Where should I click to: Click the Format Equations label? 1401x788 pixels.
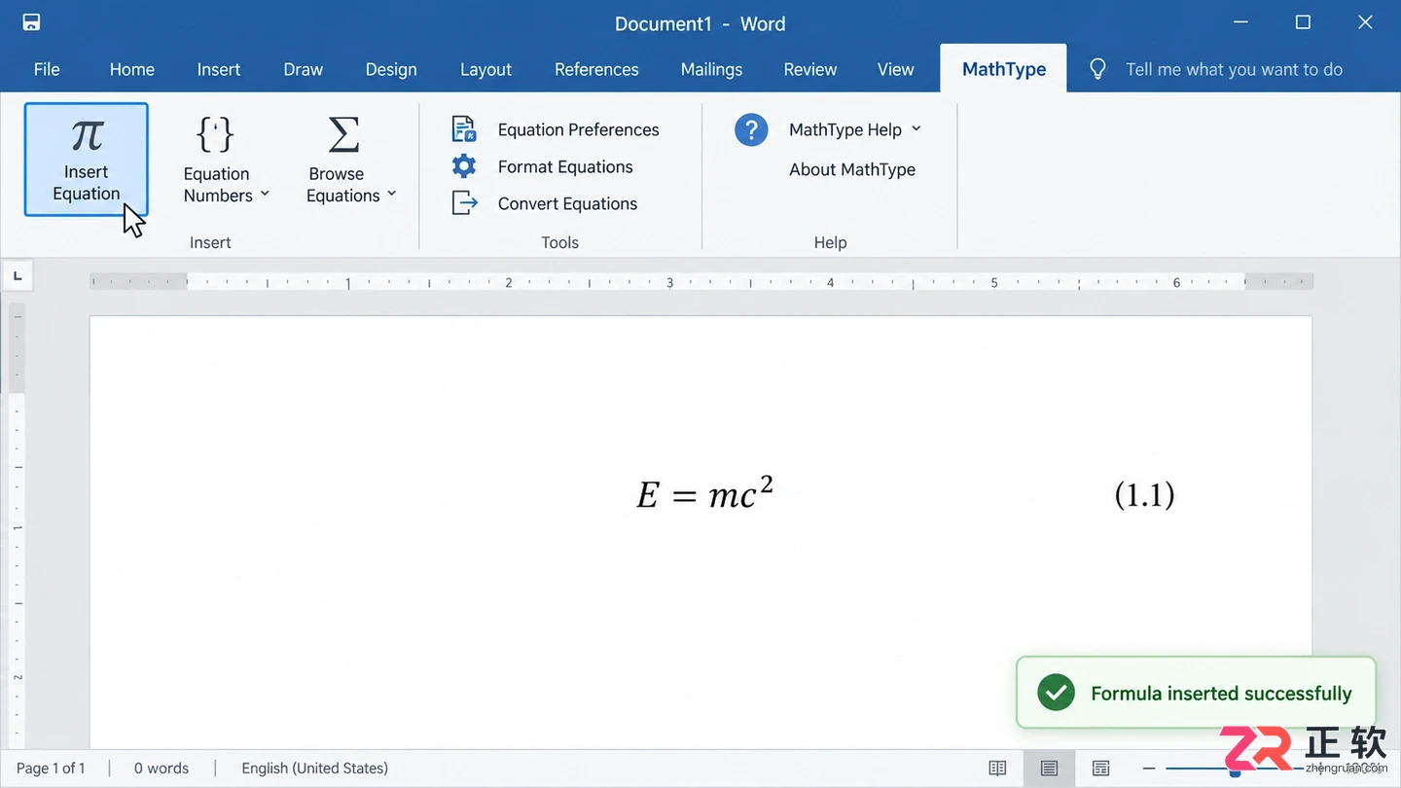[565, 166]
